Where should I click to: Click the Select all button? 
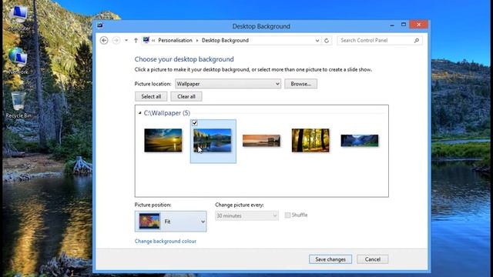point(151,96)
